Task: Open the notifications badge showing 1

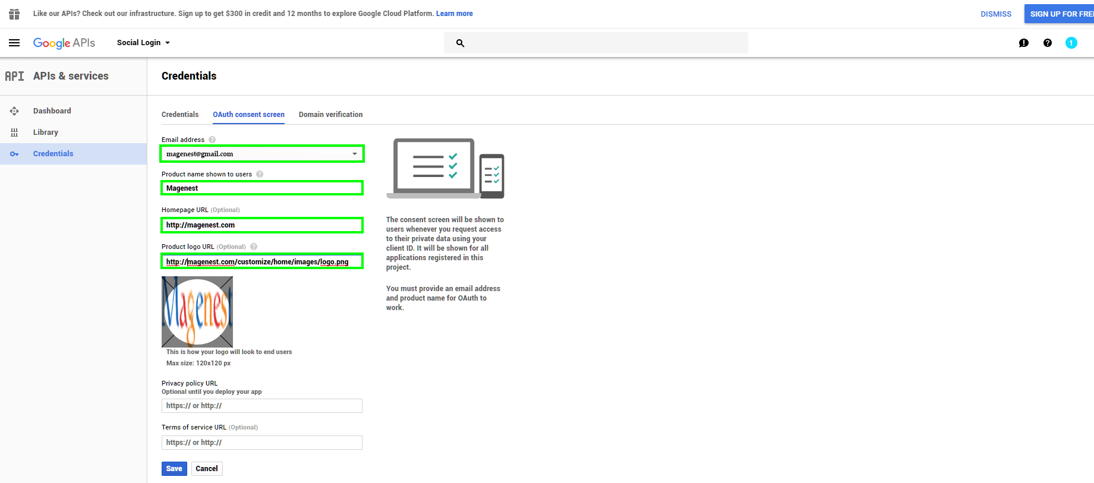Action: [x=1071, y=43]
